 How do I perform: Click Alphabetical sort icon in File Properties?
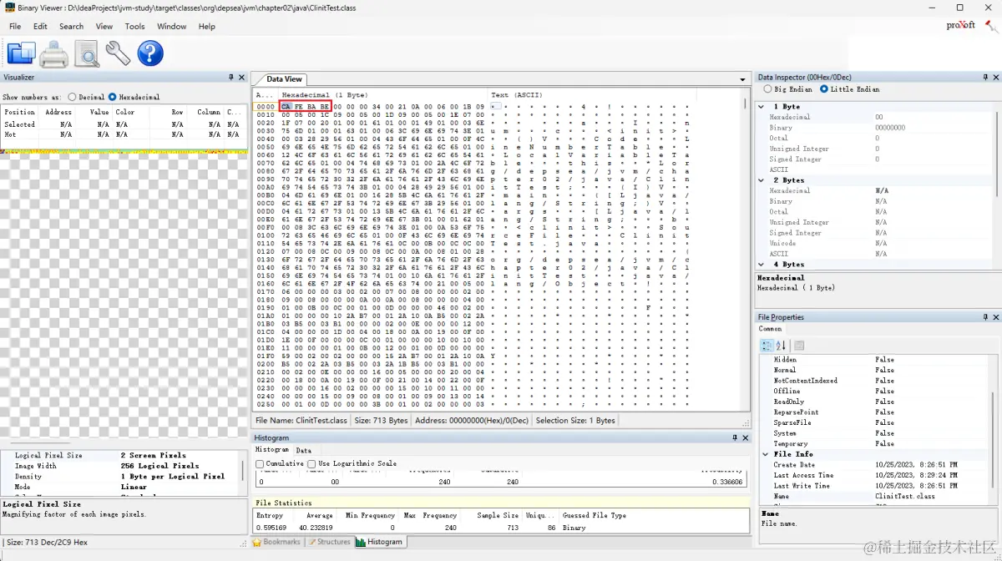pyautogui.click(x=781, y=346)
